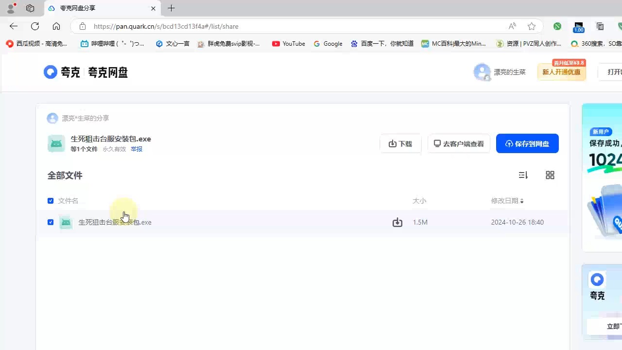Click file row icon for exe file
622x350 pixels.
click(66, 222)
